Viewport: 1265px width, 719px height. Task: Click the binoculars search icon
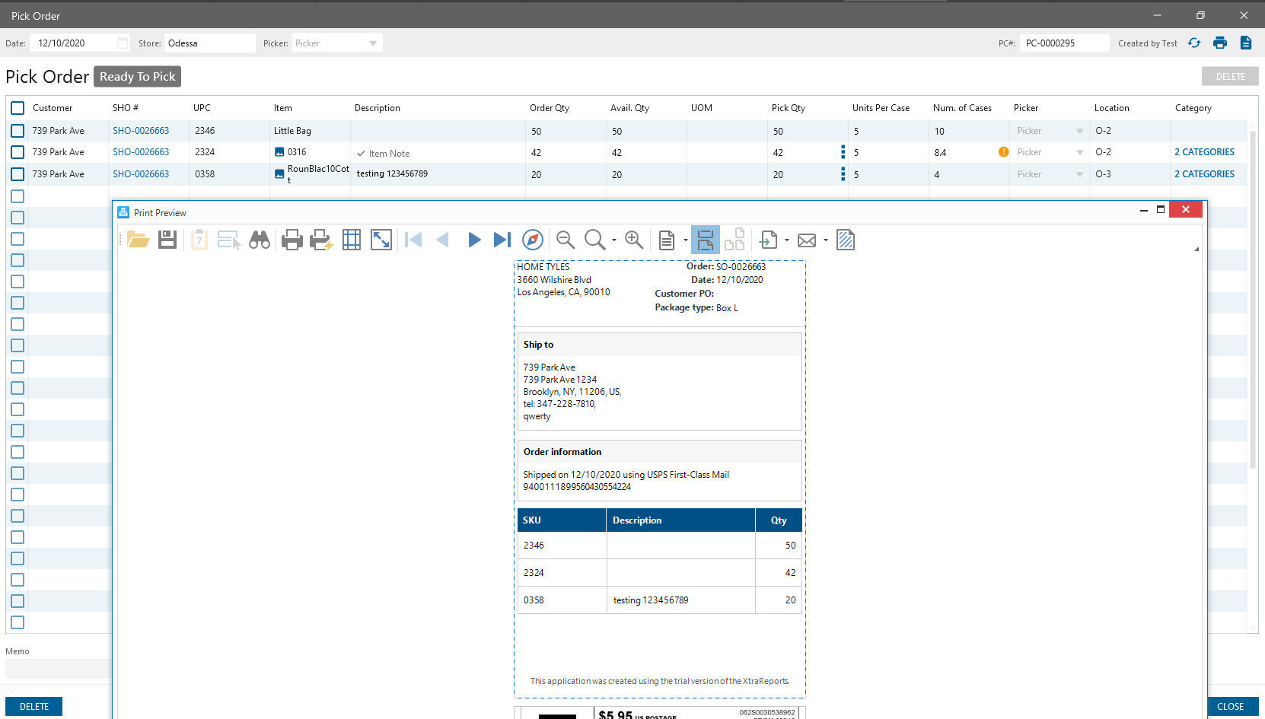coord(260,240)
